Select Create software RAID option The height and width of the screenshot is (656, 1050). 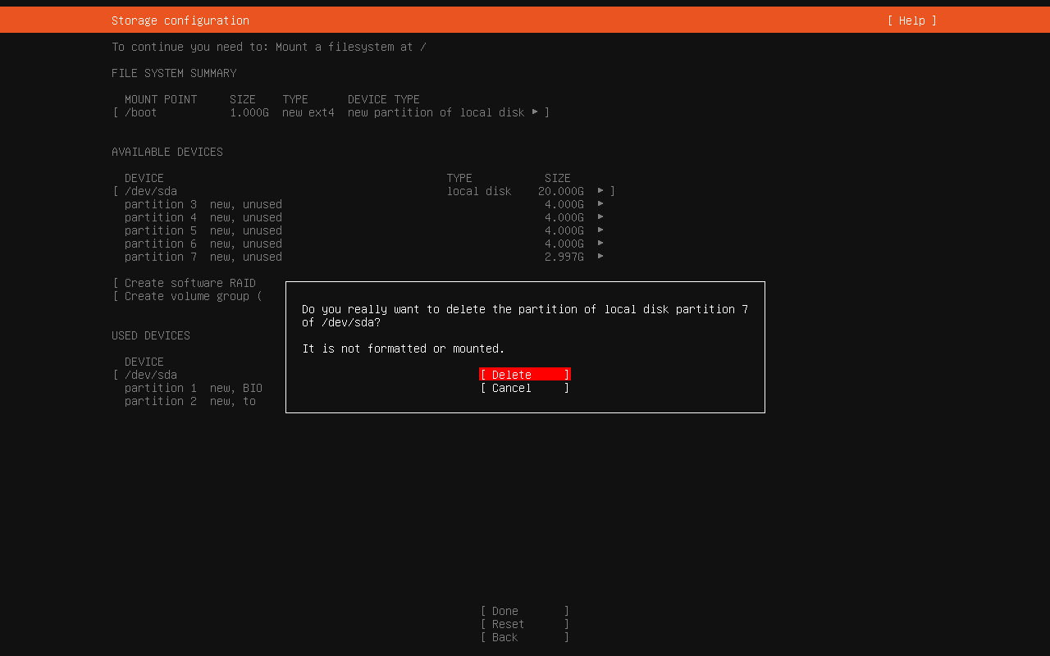pyautogui.click(x=189, y=283)
